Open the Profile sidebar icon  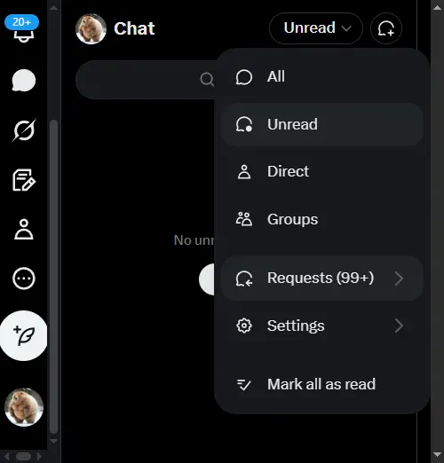[x=24, y=229]
